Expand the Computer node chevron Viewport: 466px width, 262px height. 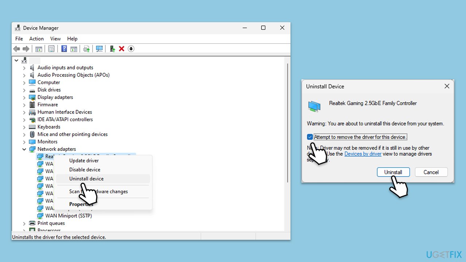tap(24, 83)
